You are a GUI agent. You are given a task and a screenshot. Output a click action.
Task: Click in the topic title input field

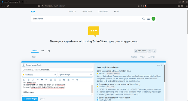tap(57, 70)
